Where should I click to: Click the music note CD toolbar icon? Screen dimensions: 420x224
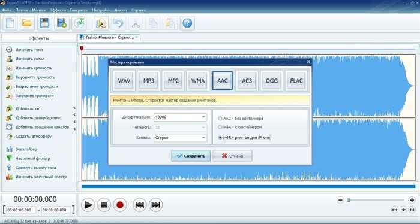coord(79,23)
